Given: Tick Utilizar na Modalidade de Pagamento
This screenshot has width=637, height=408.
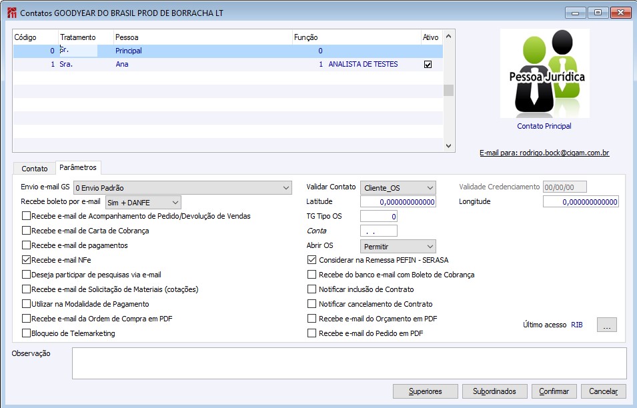Looking at the screenshot, I should pyautogui.click(x=27, y=303).
